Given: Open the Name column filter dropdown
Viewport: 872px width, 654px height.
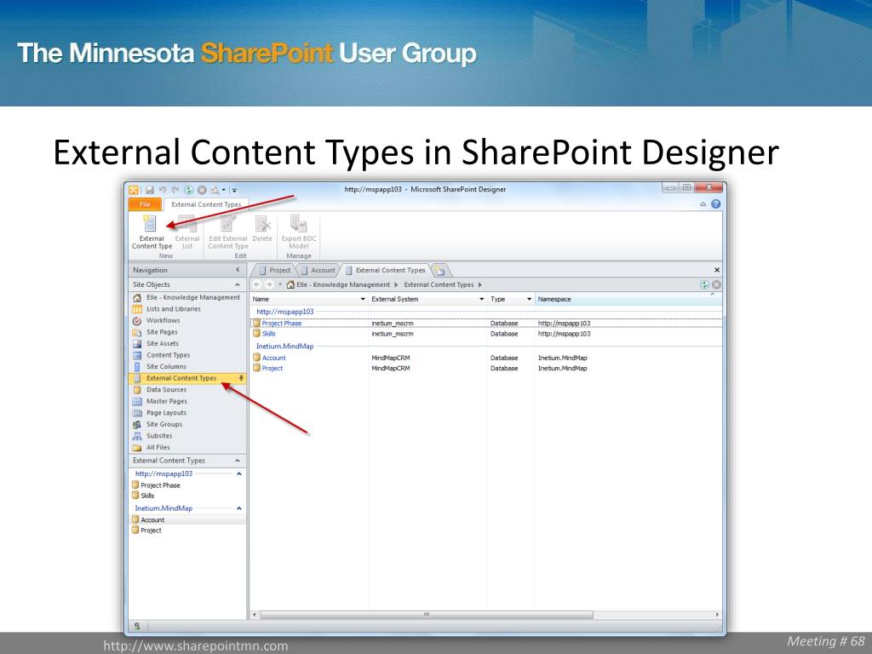Looking at the screenshot, I should tap(363, 299).
